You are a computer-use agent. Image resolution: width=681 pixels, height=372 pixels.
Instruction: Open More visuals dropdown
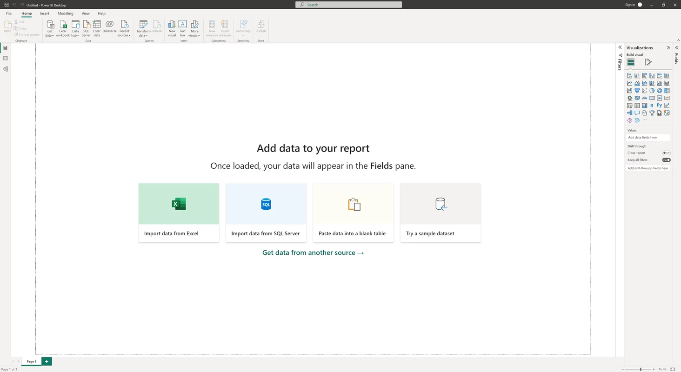pyautogui.click(x=194, y=27)
